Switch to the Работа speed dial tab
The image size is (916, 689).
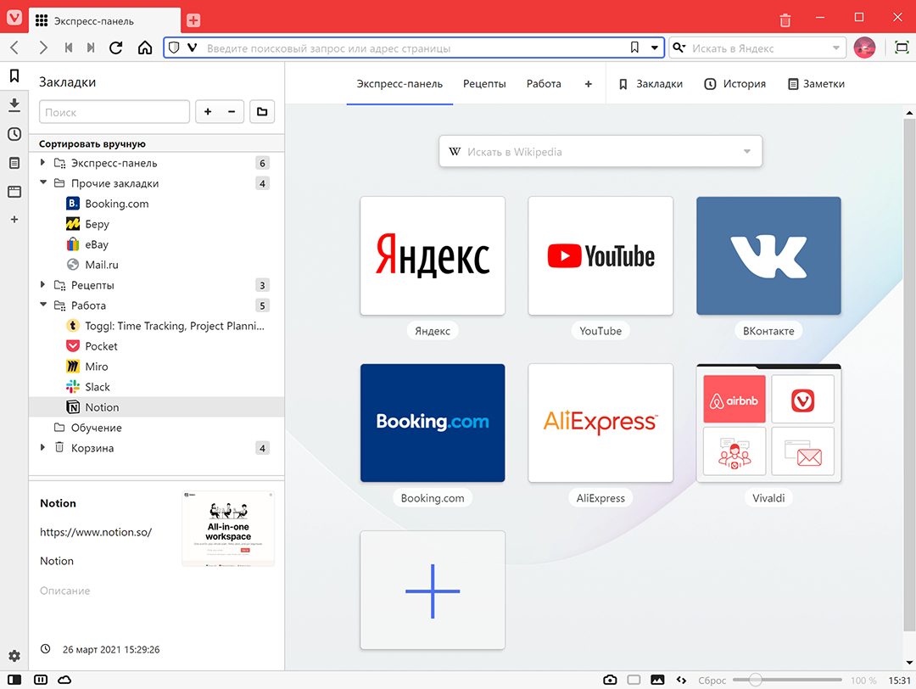pos(544,84)
